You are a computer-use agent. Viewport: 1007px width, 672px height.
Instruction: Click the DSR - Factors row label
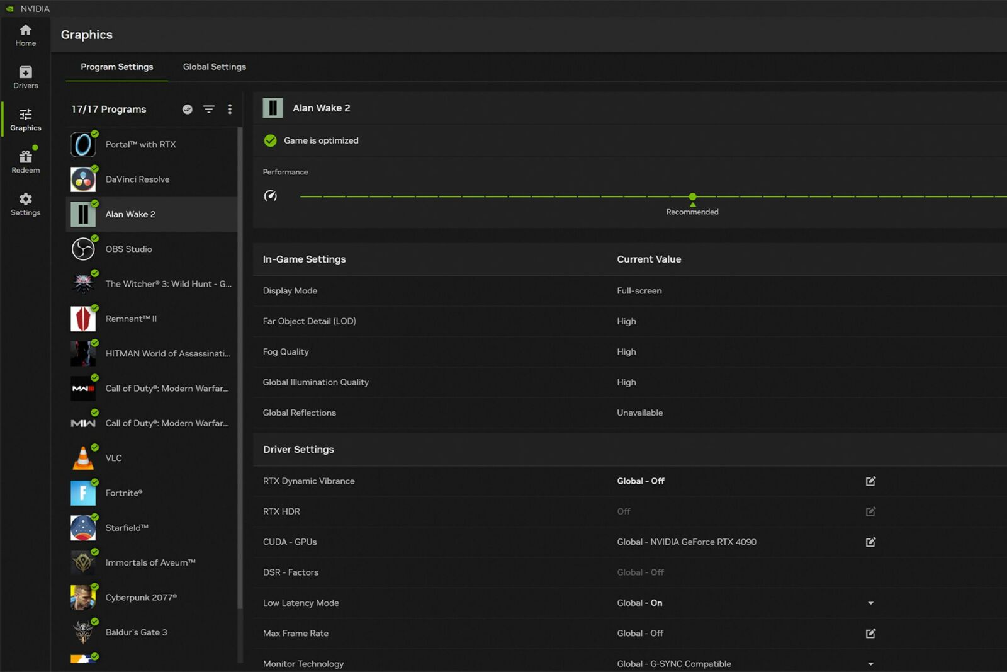(291, 572)
